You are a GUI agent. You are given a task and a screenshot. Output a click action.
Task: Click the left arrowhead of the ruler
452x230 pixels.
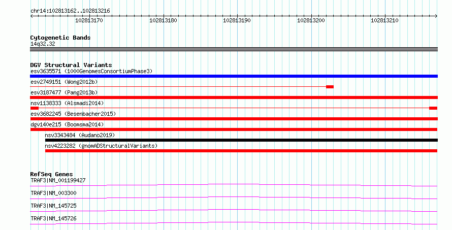(x=31, y=16)
